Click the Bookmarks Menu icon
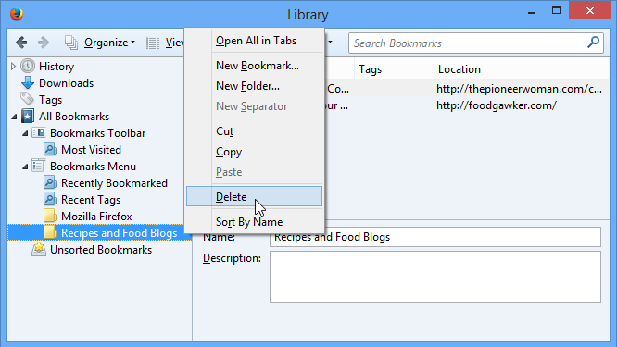This screenshot has width=617, height=347. click(38, 166)
